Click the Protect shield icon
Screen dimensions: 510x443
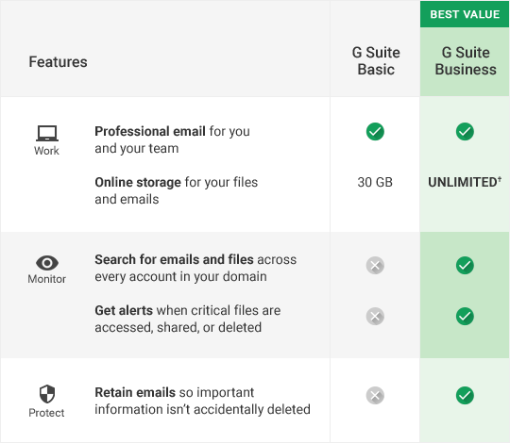point(47,394)
